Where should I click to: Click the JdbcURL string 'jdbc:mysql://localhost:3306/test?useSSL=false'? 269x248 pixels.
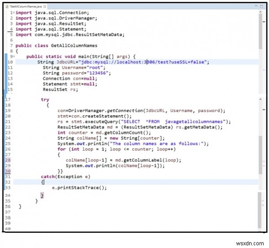143,62
